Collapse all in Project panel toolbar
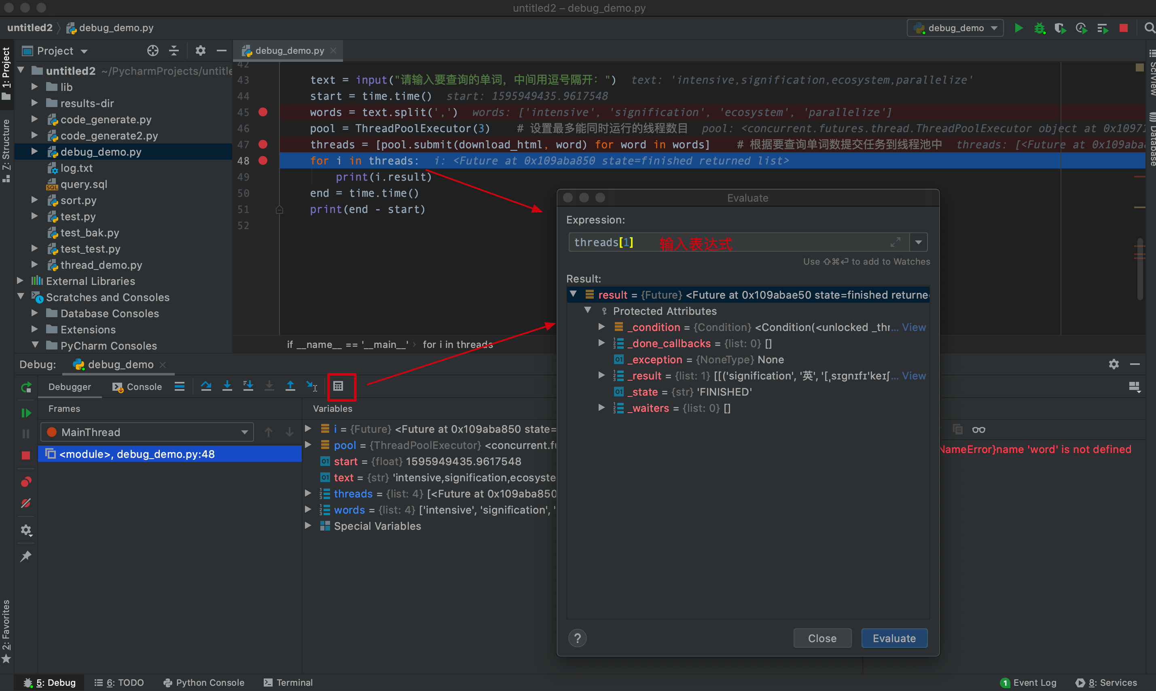 [174, 50]
